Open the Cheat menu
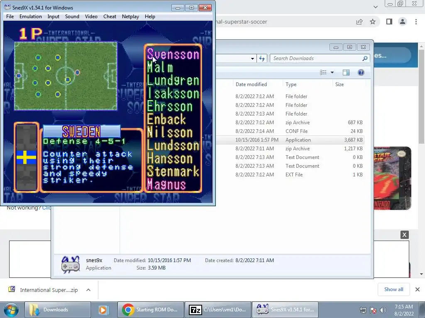The width and height of the screenshot is (425, 318). (110, 17)
